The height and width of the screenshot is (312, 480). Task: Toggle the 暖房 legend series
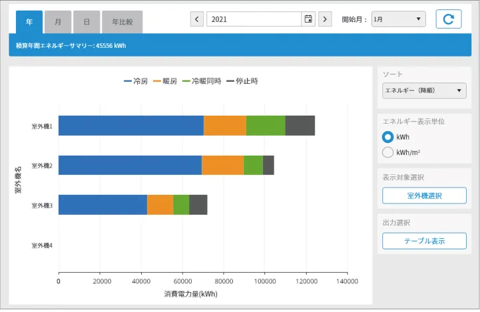165,81
